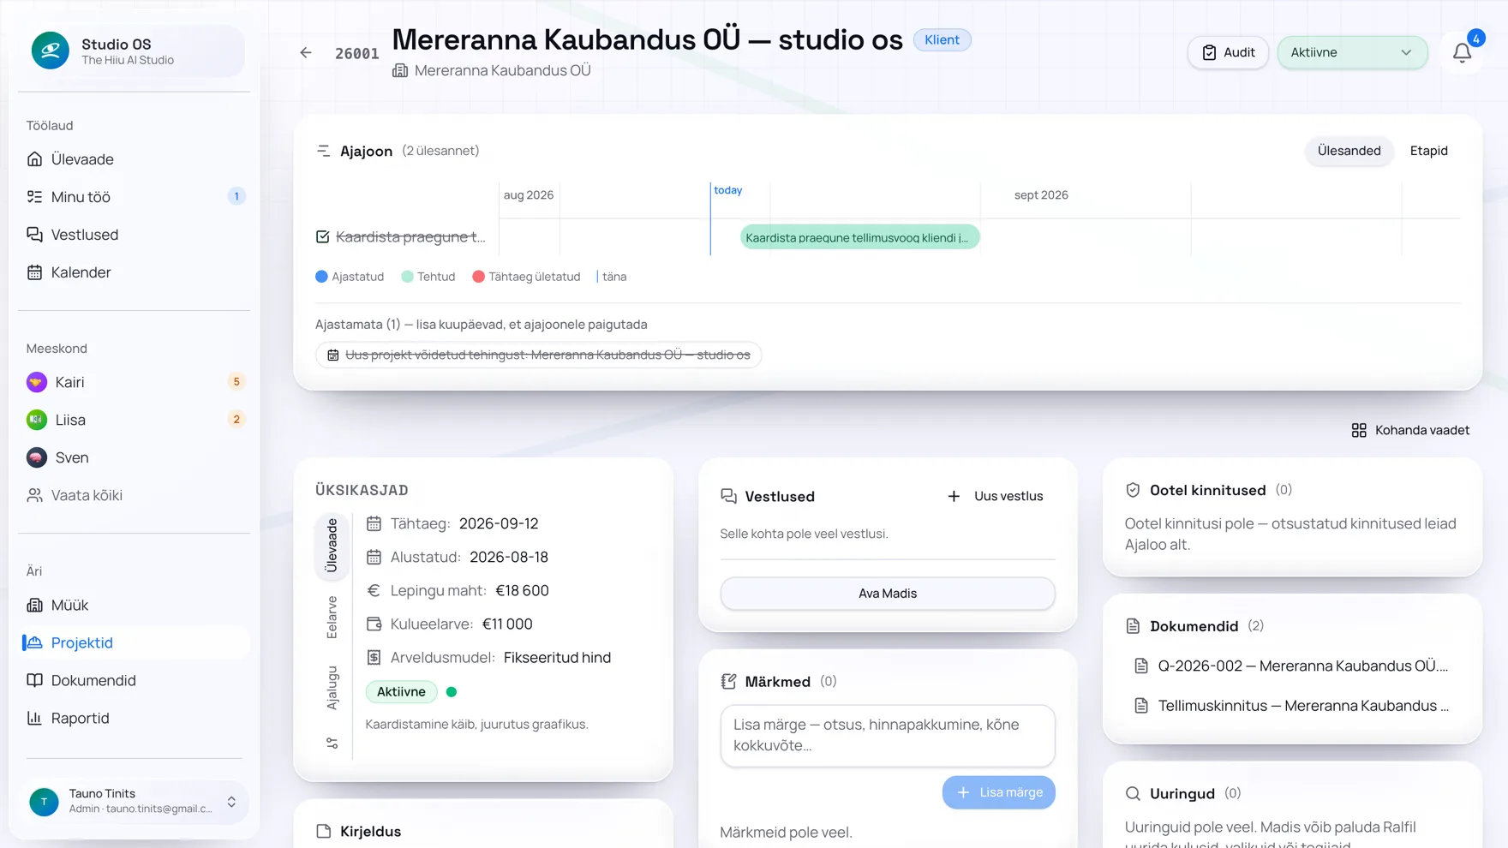Click the back arrow next to 26001
This screenshot has height=848, width=1508.
(306, 53)
